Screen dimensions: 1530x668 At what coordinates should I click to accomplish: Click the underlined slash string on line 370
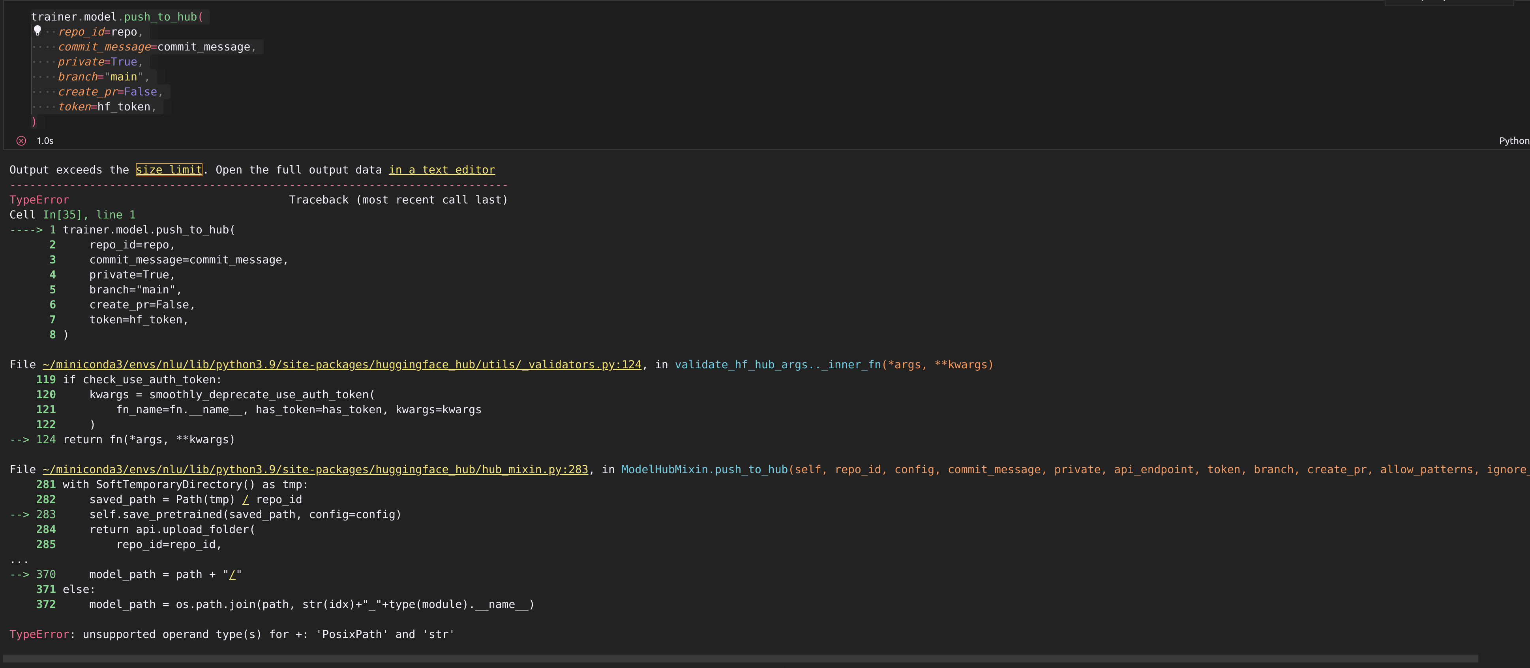pyautogui.click(x=233, y=574)
